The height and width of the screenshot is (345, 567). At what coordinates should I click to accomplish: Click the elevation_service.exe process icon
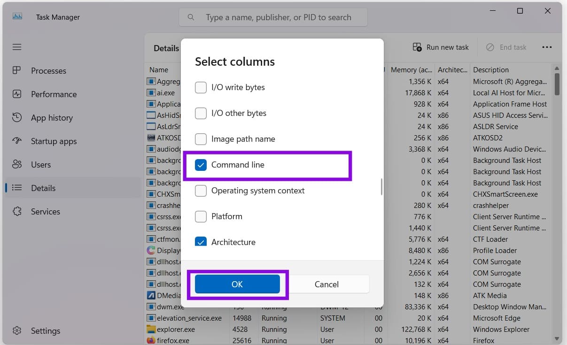[151, 318]
